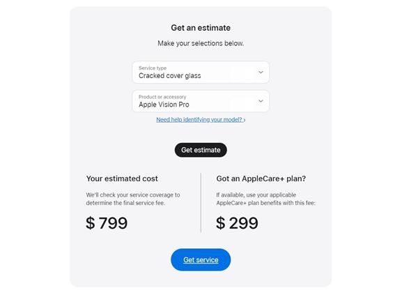Viewport: 418px width, 290px height.
Task: Click the service coverage description text
Action: (x=132, y=199)
